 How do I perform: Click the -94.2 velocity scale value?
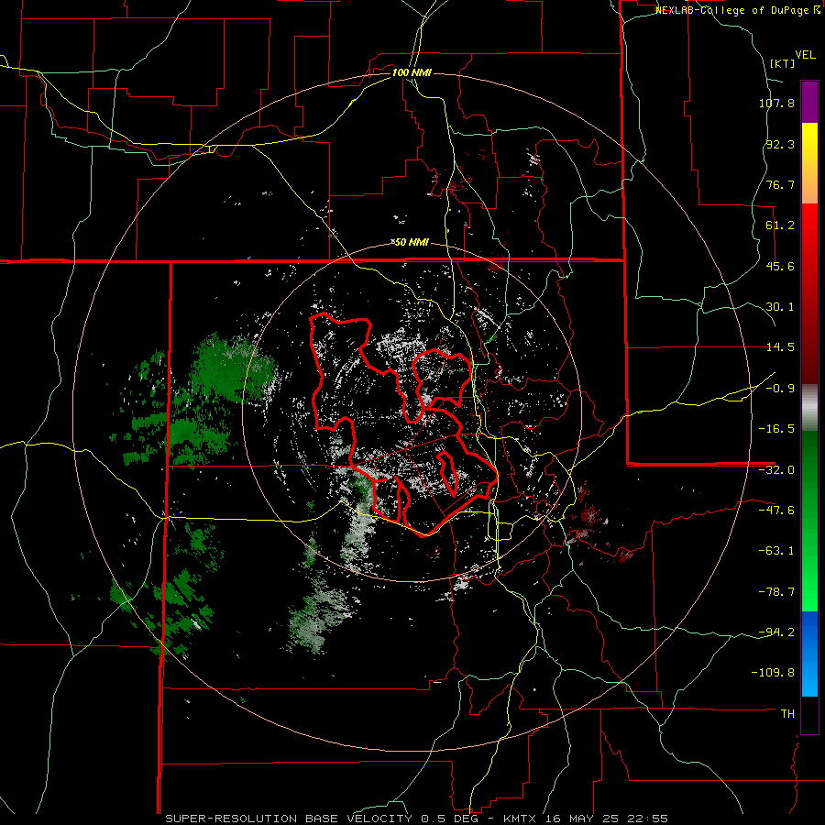pos(776,632)
